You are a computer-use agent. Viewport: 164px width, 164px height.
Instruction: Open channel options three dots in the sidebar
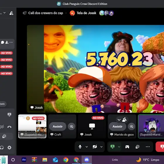coord(11,42)
